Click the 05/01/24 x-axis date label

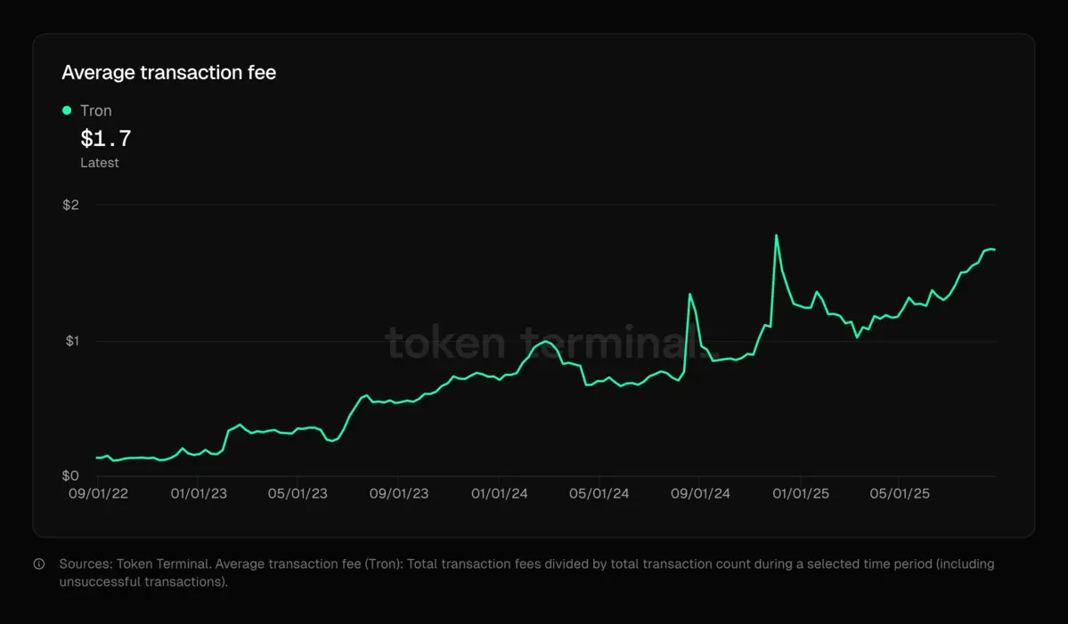tap(599, 494)
